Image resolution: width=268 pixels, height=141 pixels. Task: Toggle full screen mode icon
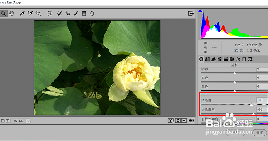[x=191, y=13]
